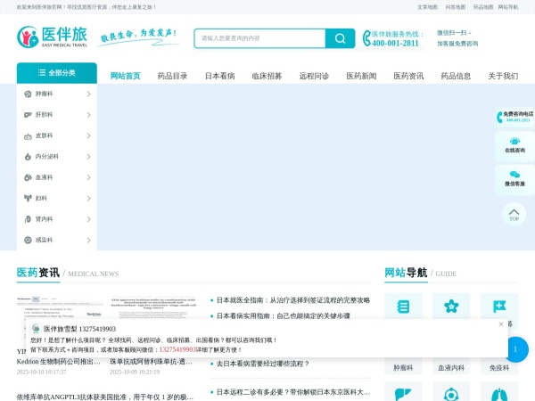Click the FDA approves news thumbnail image
This screenshot has width=535, height=401.
(153, 308)
